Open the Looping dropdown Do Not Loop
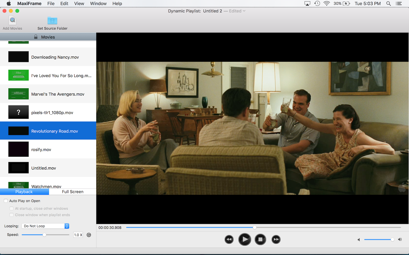 pos(45,226)
